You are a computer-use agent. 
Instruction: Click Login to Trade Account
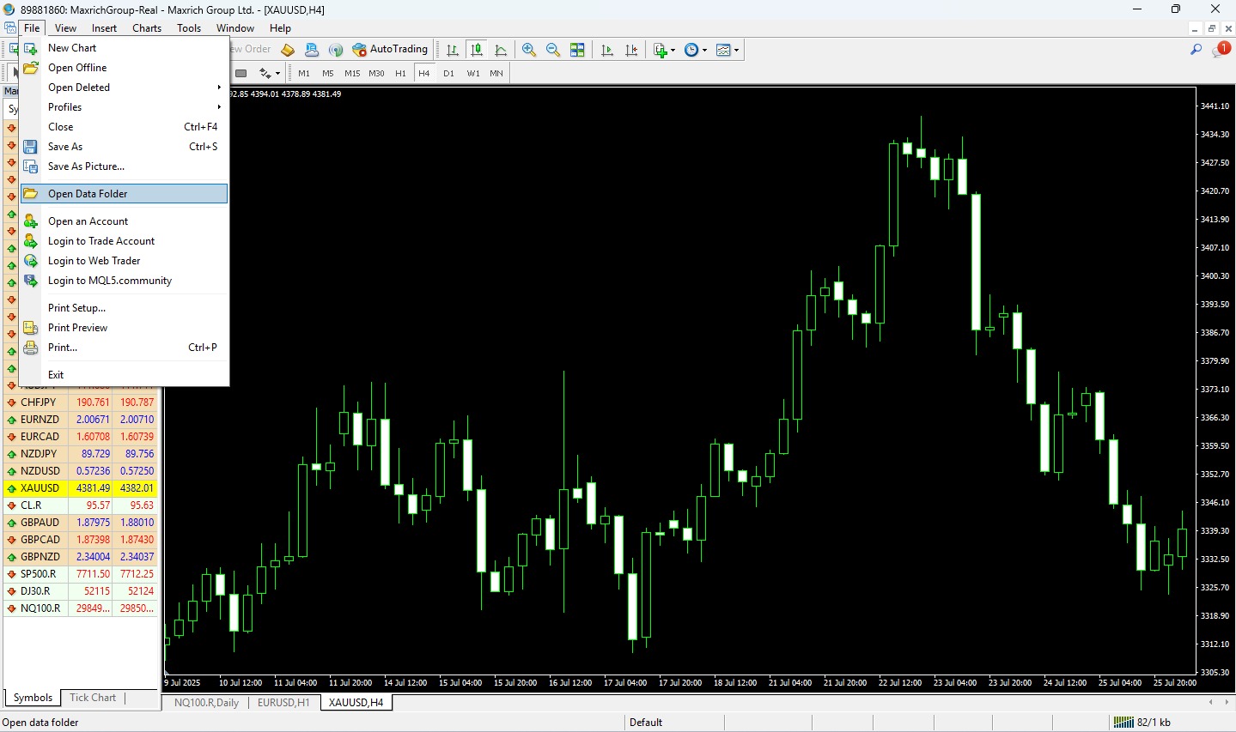125,241
